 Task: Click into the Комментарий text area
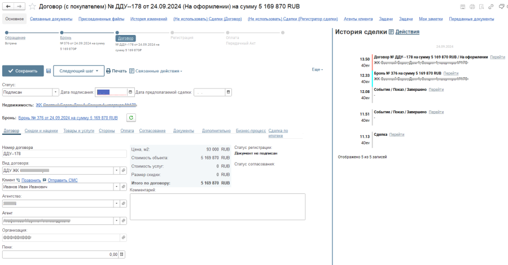(217, 206)
